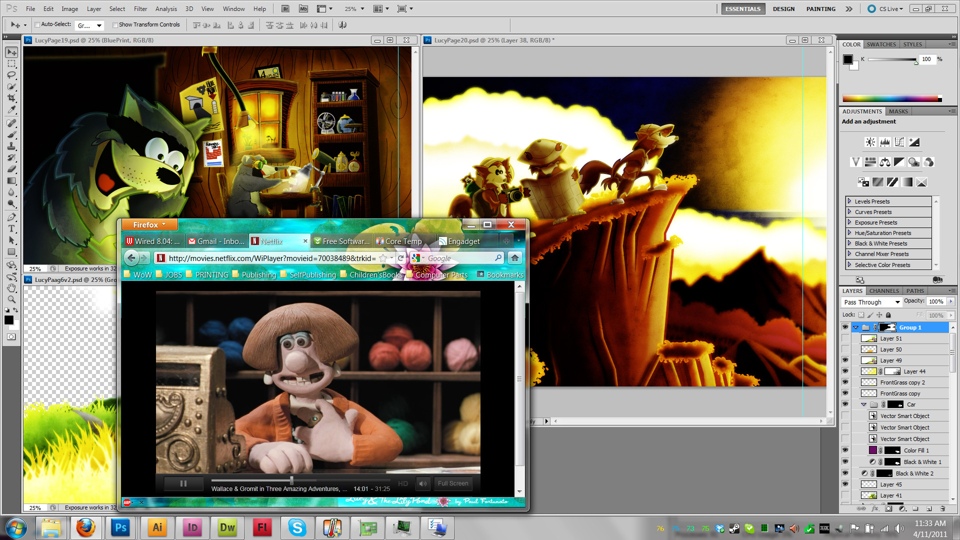Expand Levels Presets list
Viewport: 960px width, 540px height.
pyautogui.click(x=849, y=201)
